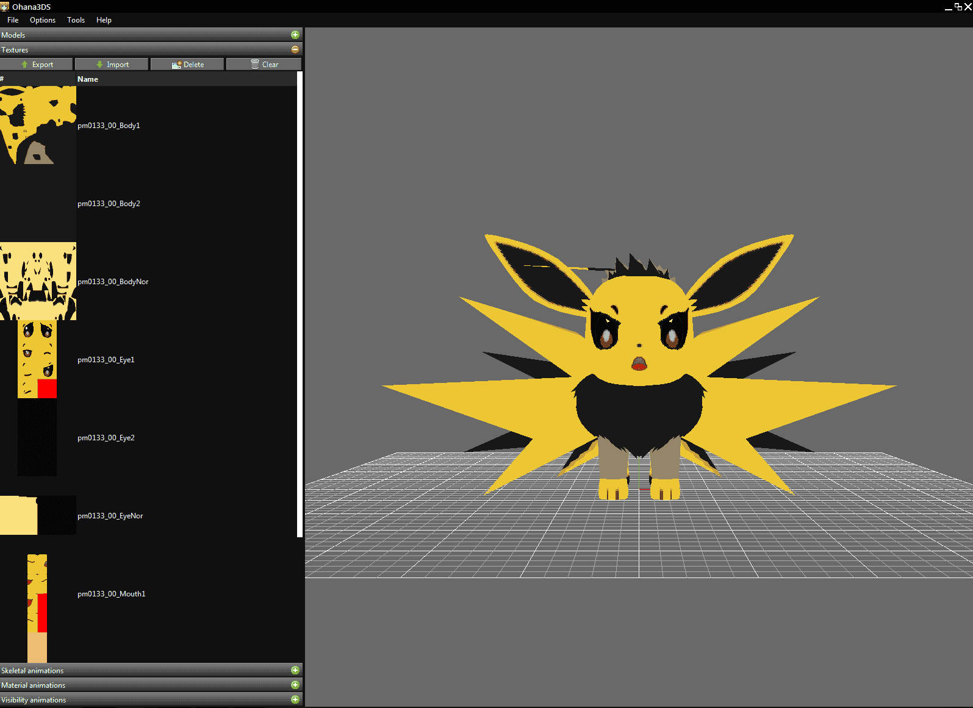Open the Options menu

[x=43, y=20]
